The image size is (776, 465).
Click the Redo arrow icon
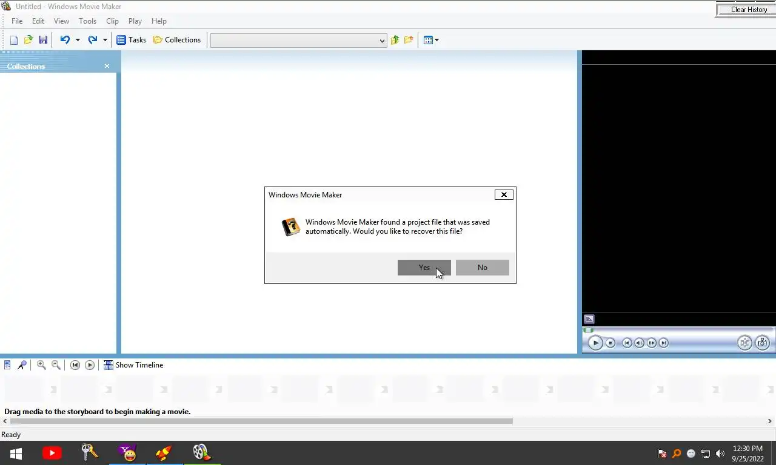[x=92, y=40]
